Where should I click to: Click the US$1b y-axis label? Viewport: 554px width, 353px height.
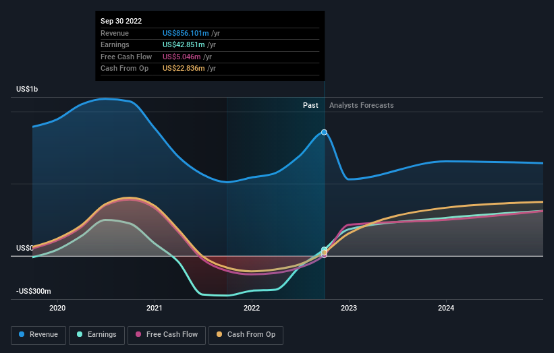[27, 89]
